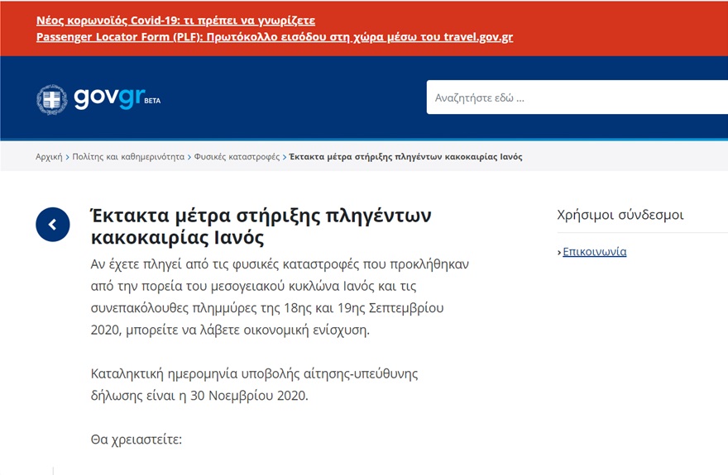728x475 pixels.
Task: Go to the Αρχική breadcrumb
Action: click(49, 157)
